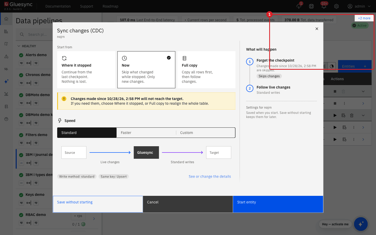Select the 'Now' start option
The height and width of the screenshot is (235, 376).
tap(146, 70)
